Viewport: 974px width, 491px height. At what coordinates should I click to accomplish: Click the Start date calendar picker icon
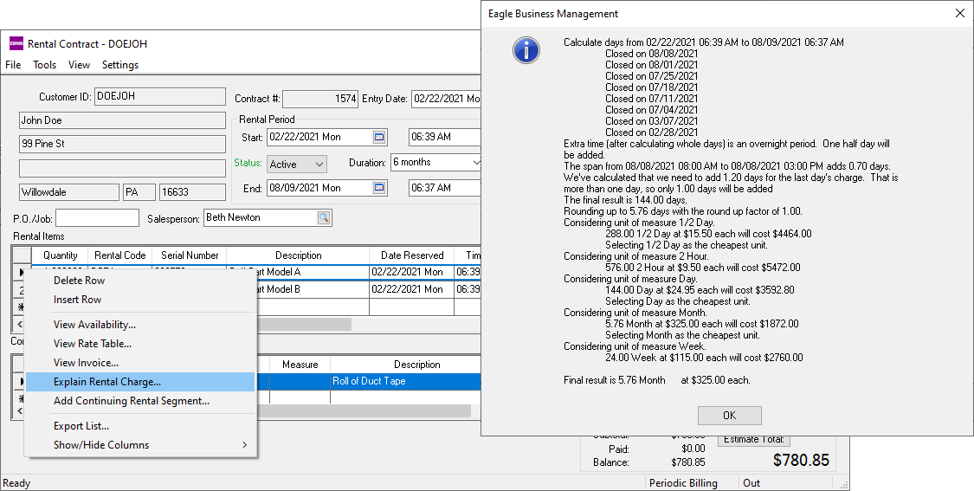[378, 137]
